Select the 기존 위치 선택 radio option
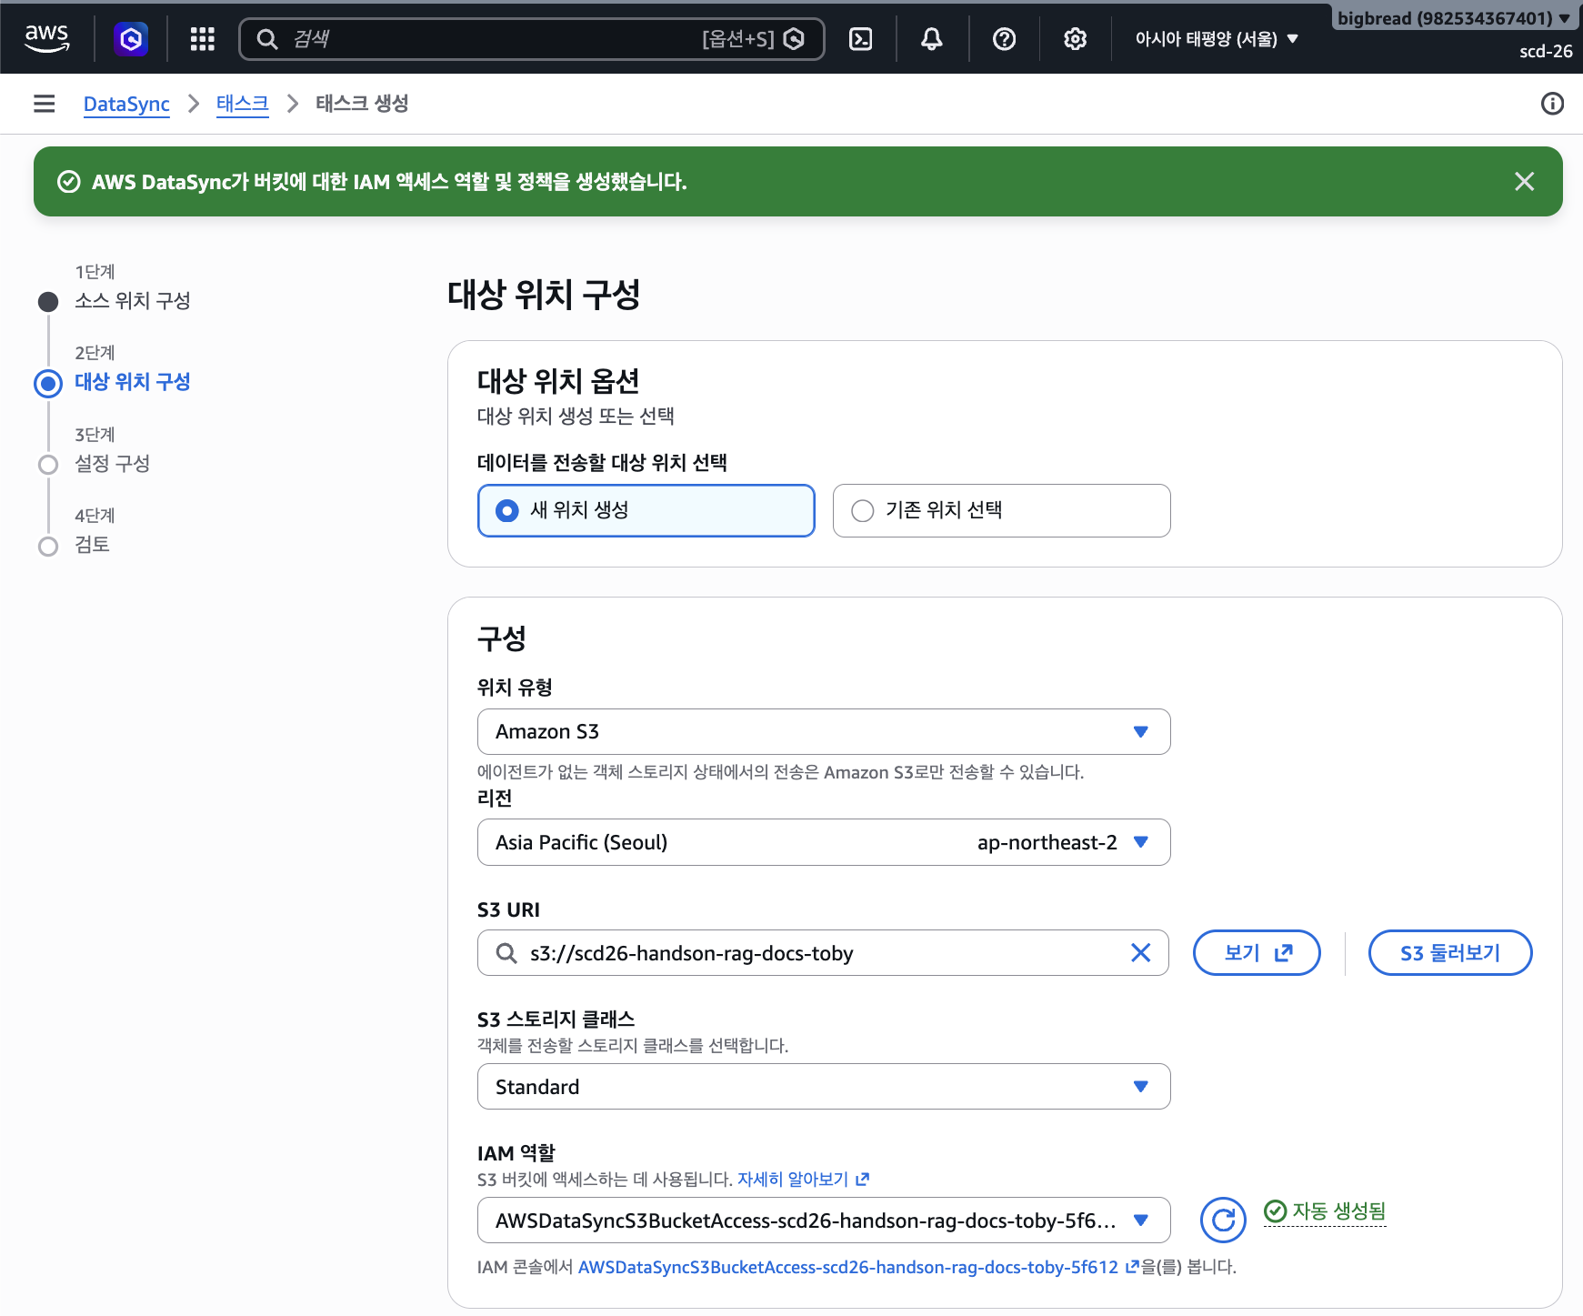The image size is (1583, 1316). coord(1001,510)
